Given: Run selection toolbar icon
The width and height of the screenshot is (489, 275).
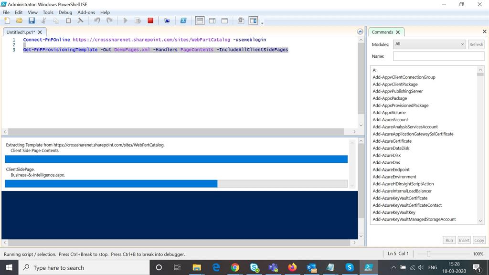Looking at the screenshot, I should pyautogui.click(x=138, y=21).
